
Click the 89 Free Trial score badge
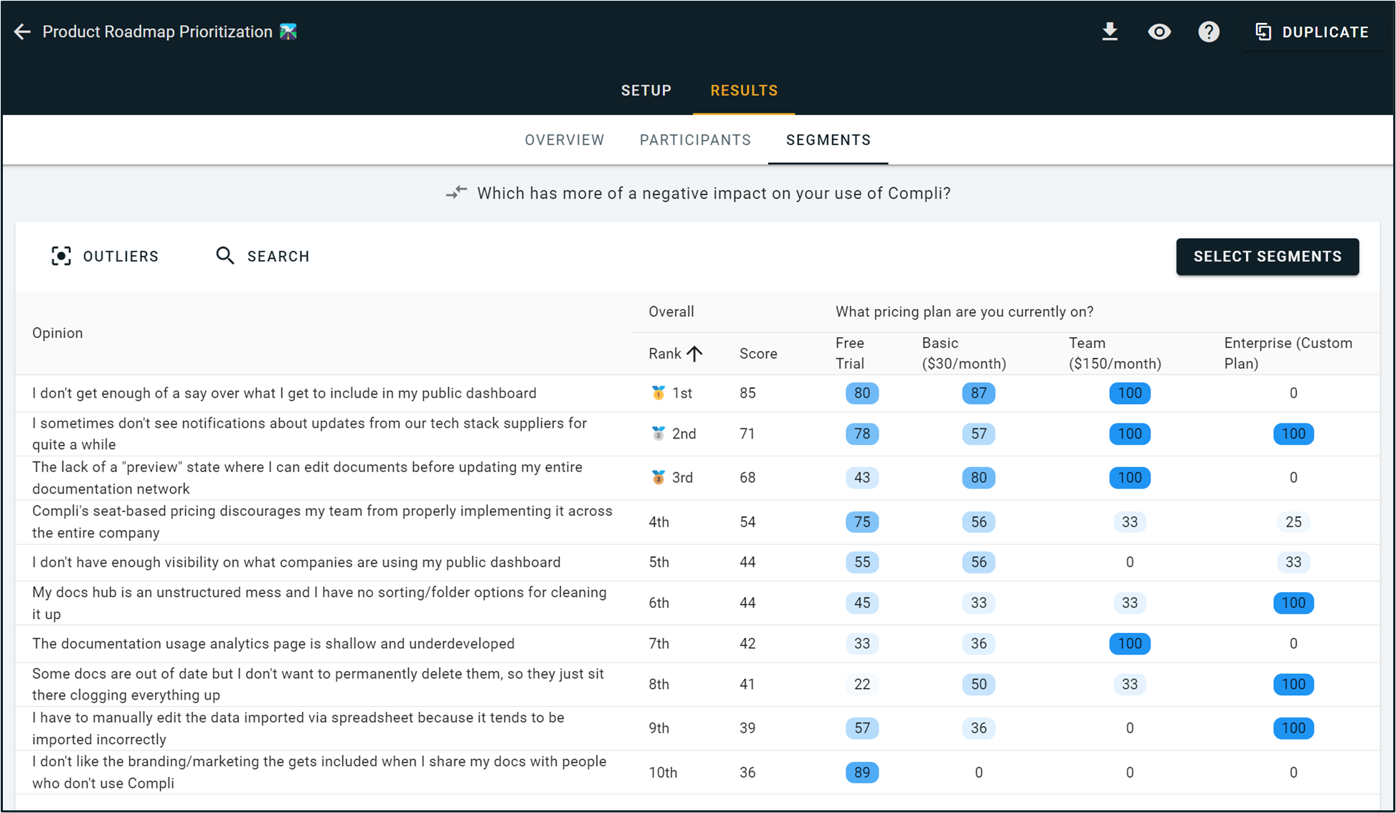click(862, 773)
